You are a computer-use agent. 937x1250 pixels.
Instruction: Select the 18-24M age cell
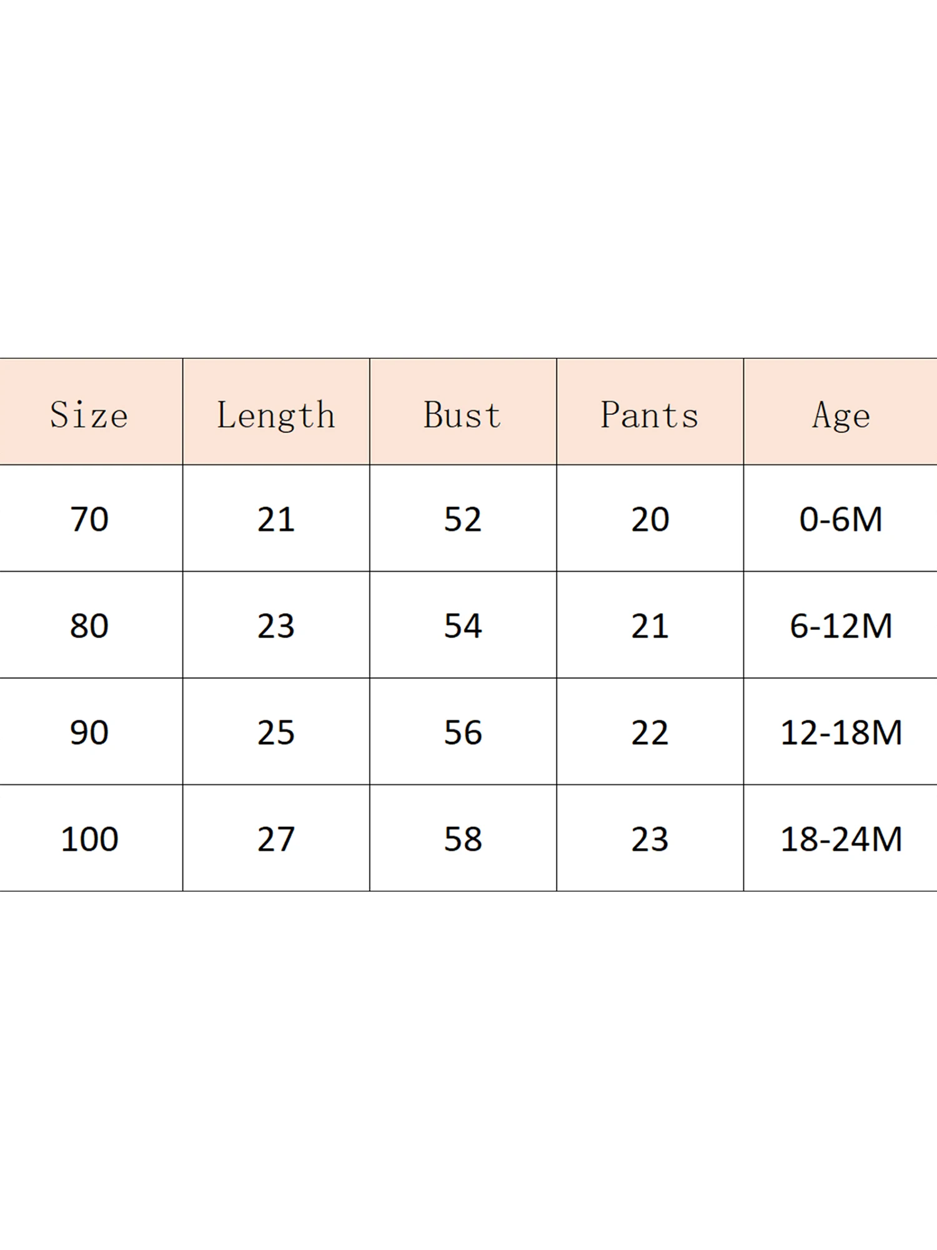pos(841,839)
